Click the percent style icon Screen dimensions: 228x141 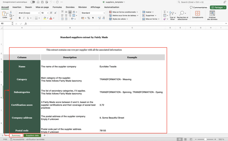(88, 18)
